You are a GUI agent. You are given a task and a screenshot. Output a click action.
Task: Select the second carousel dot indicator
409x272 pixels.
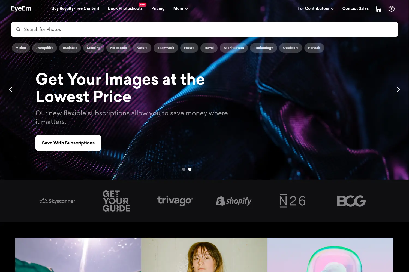[190, 169]
